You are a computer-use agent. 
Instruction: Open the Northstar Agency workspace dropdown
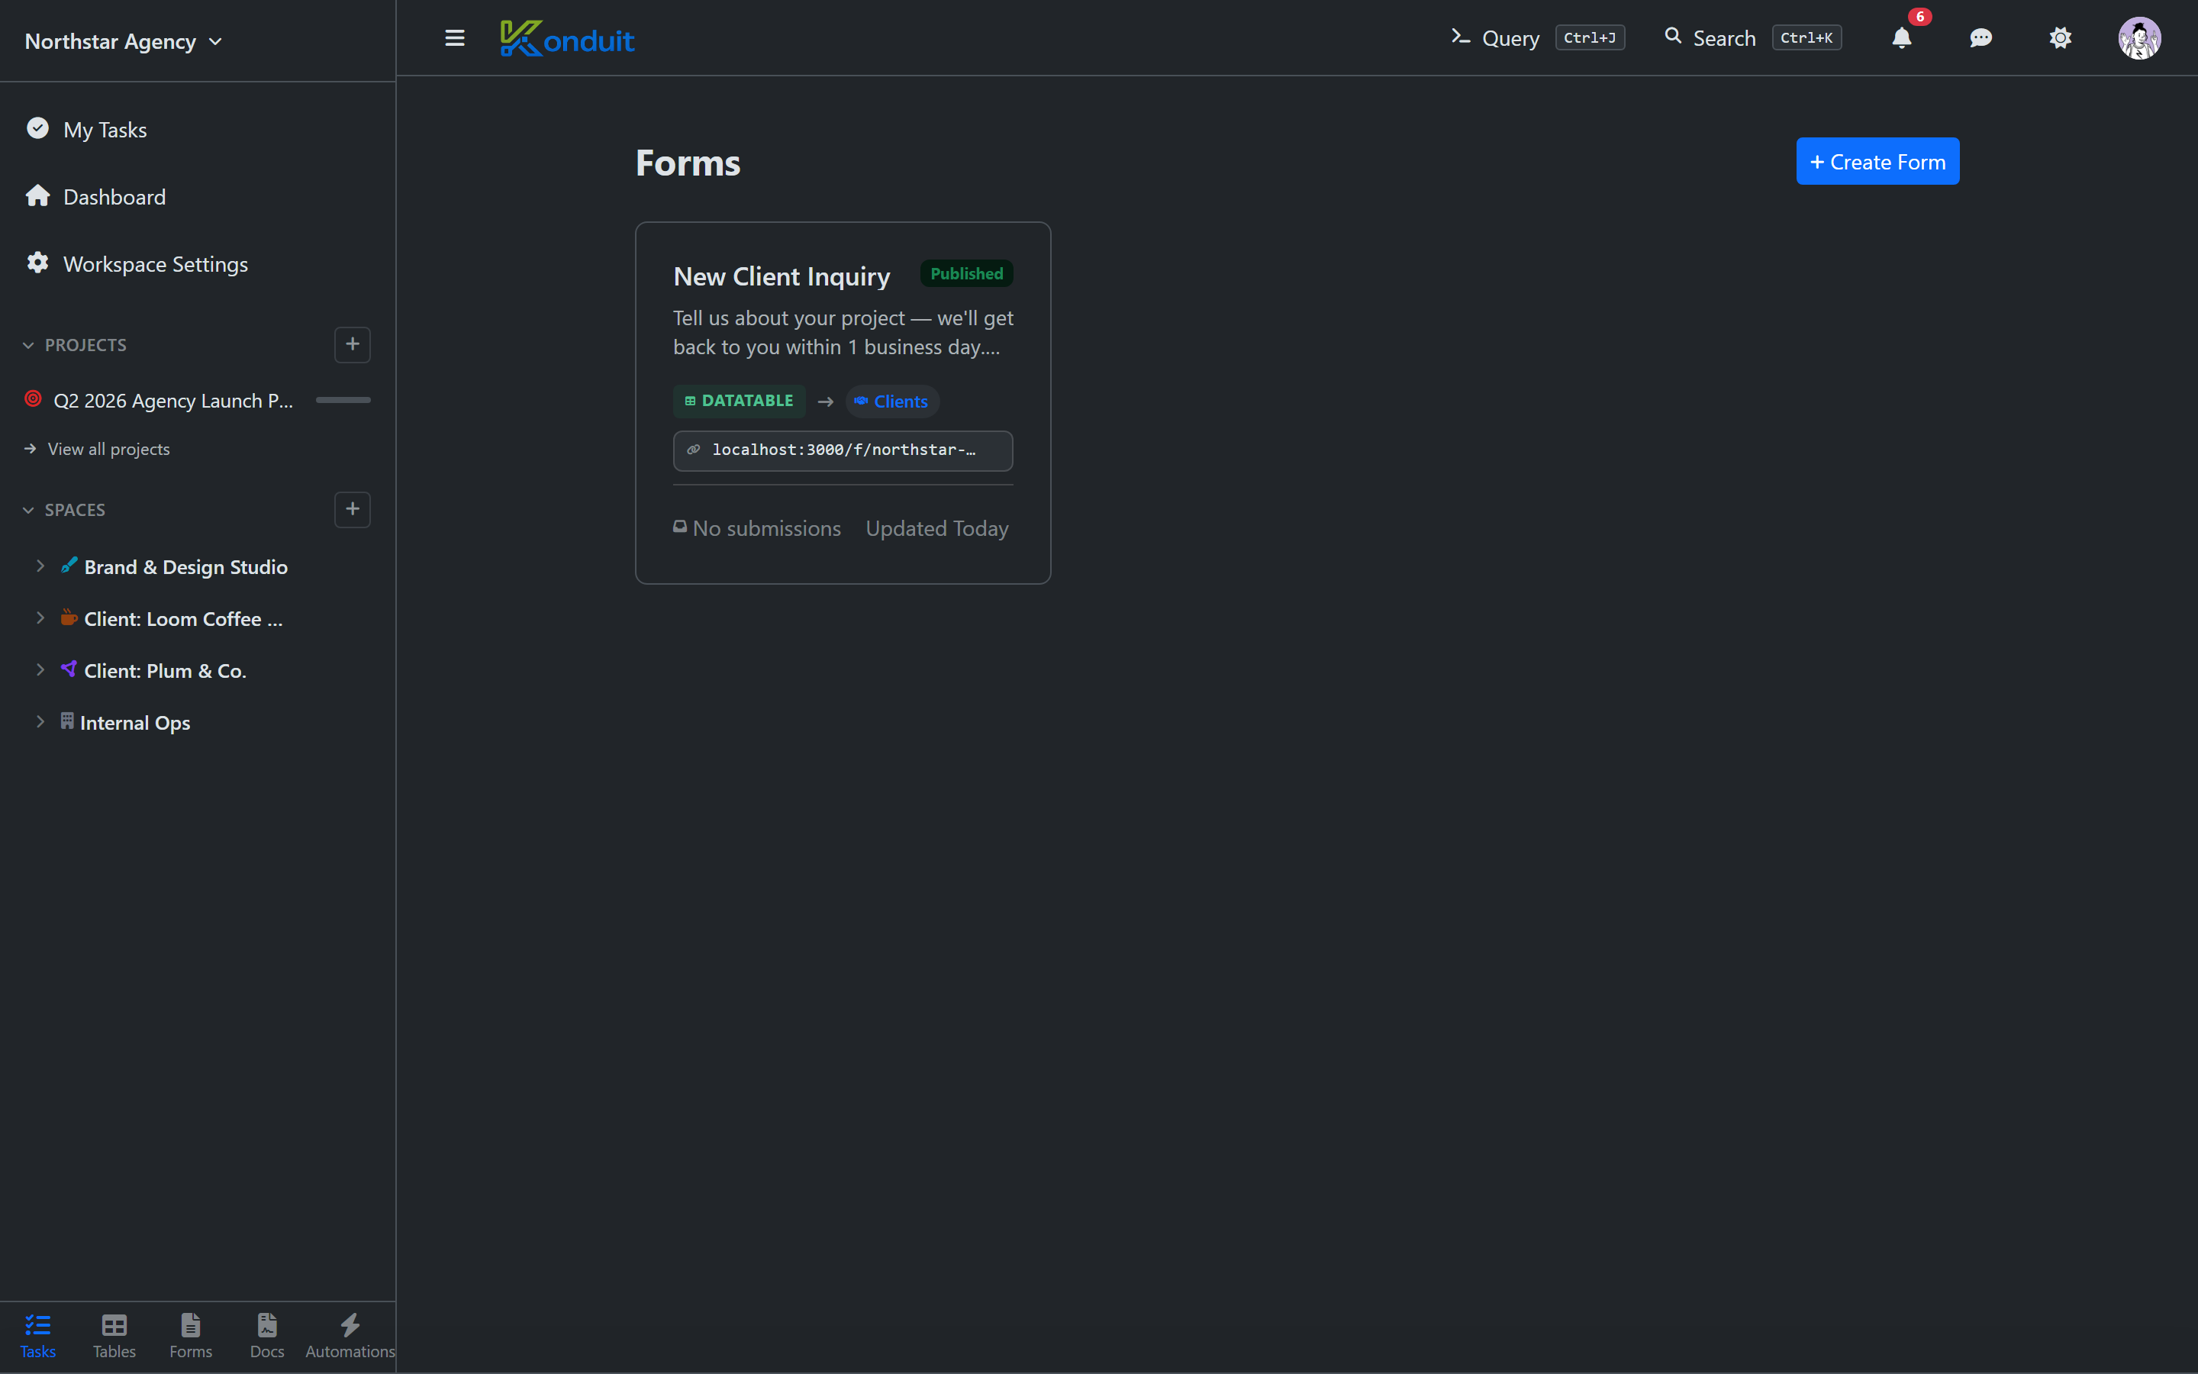tap(124, 41)
